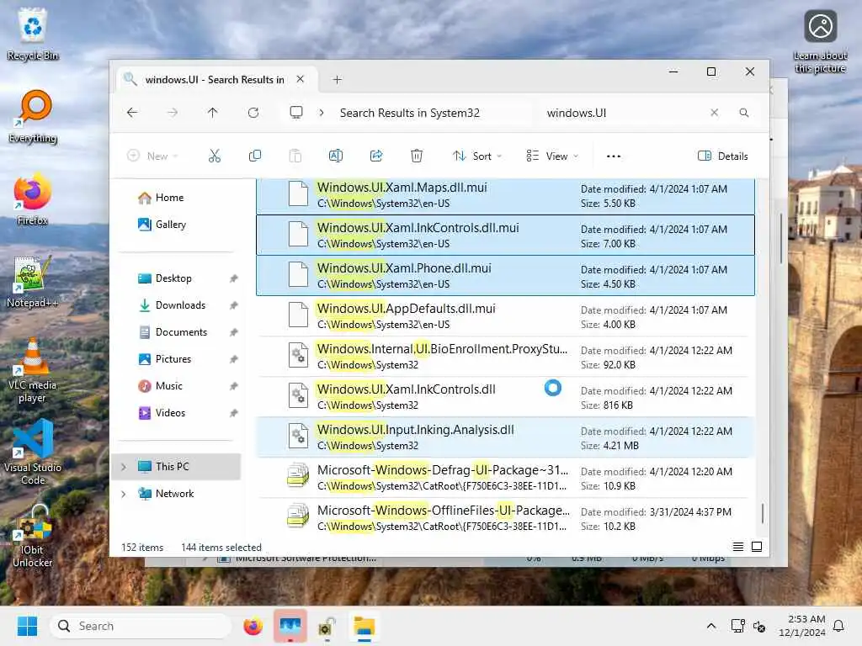
Task: Click the search magnifier button
Action: [744, 113]
